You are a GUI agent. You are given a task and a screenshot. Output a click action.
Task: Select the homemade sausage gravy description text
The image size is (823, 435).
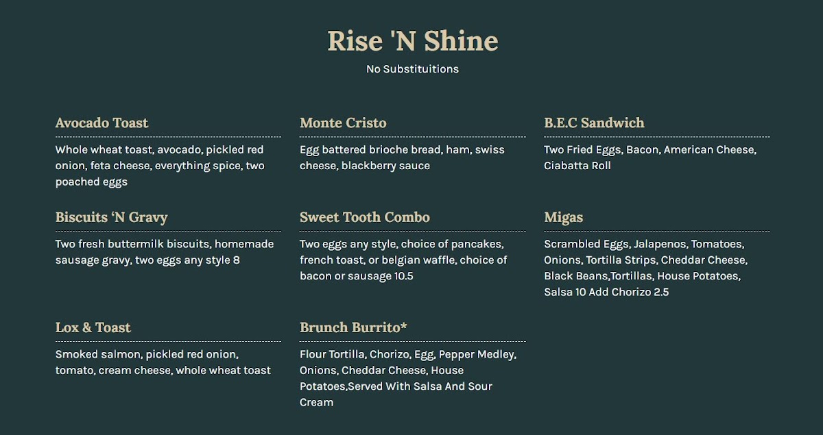[x=165, y=252]
